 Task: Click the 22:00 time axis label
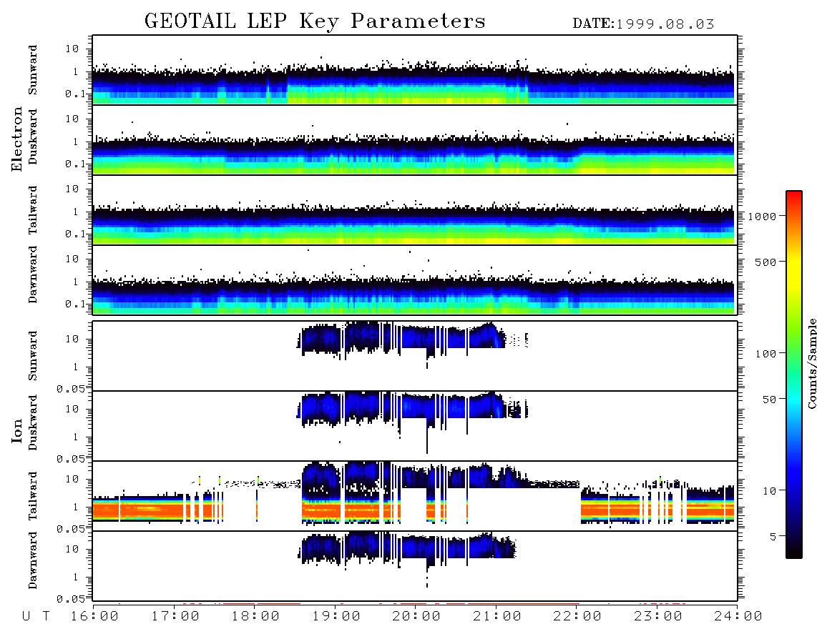[x=578, y=616]
